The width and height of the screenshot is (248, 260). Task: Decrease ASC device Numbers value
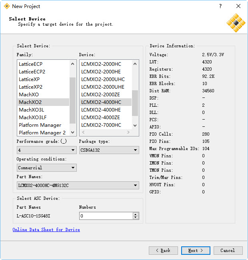click(x=136, y=217)
